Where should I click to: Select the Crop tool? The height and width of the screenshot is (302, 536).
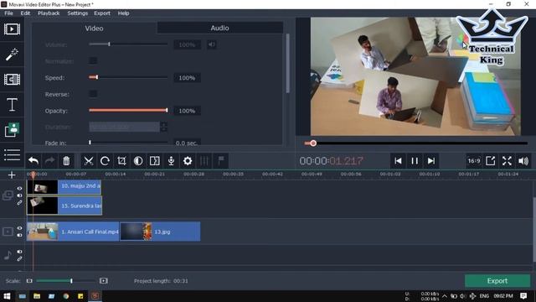coord(121,160)
